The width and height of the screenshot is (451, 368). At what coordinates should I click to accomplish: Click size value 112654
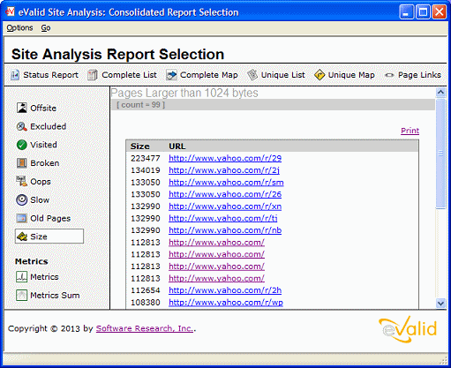pos(146,290)
